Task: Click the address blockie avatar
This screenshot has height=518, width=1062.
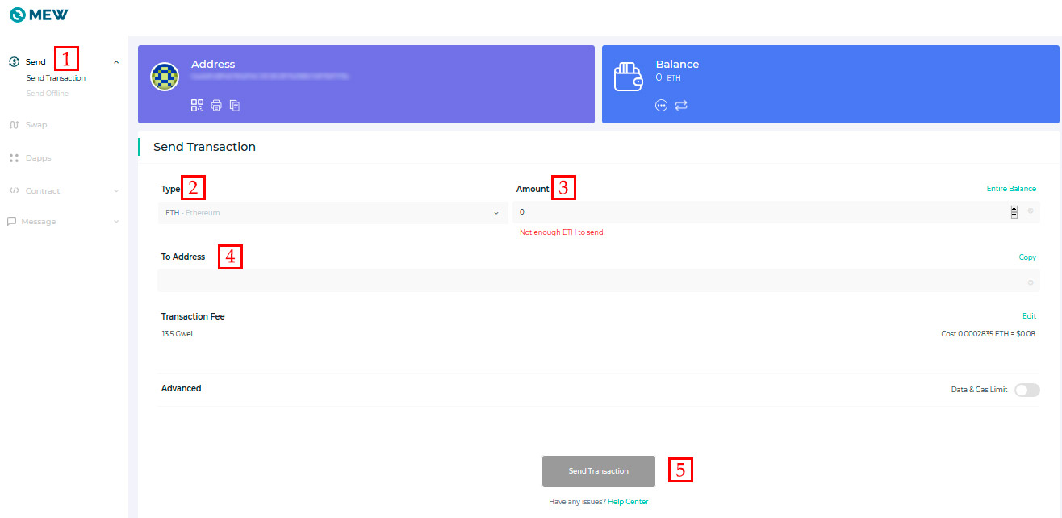Action: 165,77
